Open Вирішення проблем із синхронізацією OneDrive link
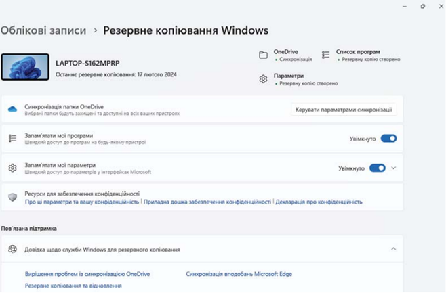Viewport: 446px width, 293px height. 87,274
